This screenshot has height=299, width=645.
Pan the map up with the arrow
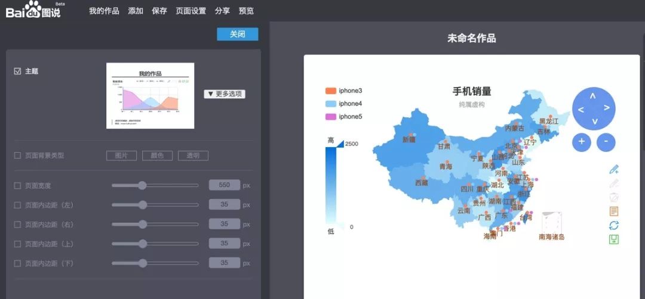pos(593,96)
